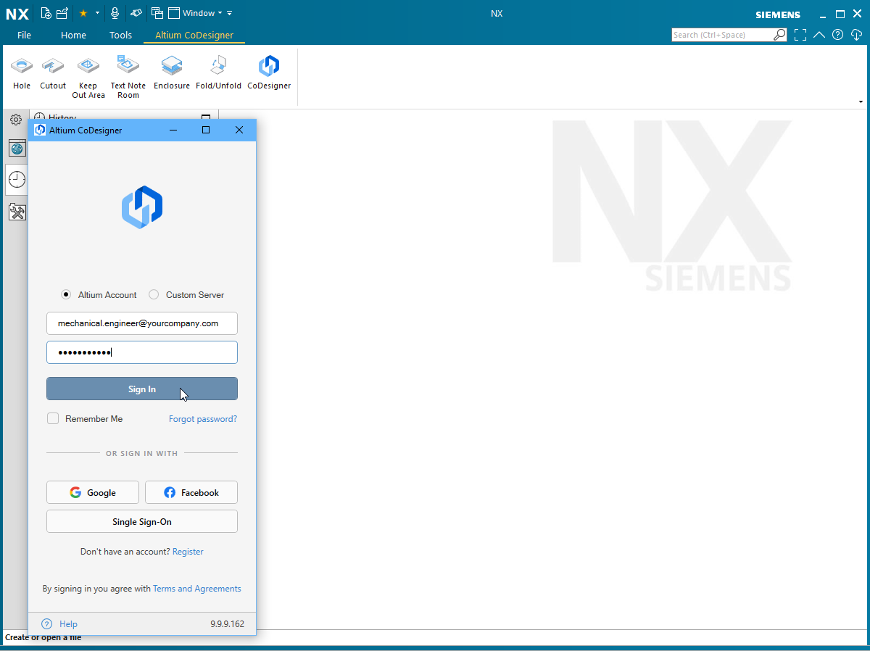
Task: Click into the email address field
Action: [x=142, y=323]
